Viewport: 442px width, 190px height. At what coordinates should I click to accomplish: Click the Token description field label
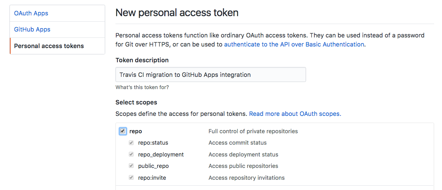tap(142, 60)
